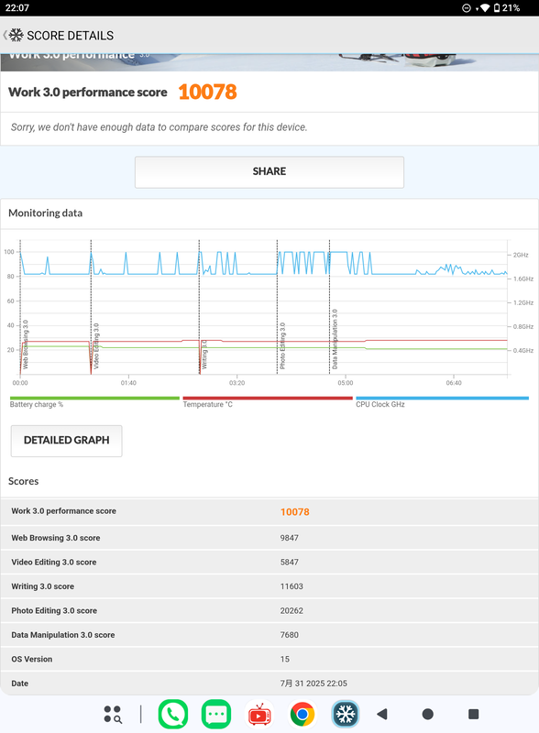Image resolution: width=539 pixels, height=733 pixels.
Task: Tap the large orange 10078 score
Action: (x=208, y=92)
